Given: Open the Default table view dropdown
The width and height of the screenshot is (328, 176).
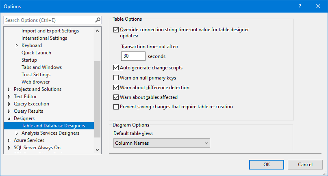Looking at the screenshot, I should point(161,143).
